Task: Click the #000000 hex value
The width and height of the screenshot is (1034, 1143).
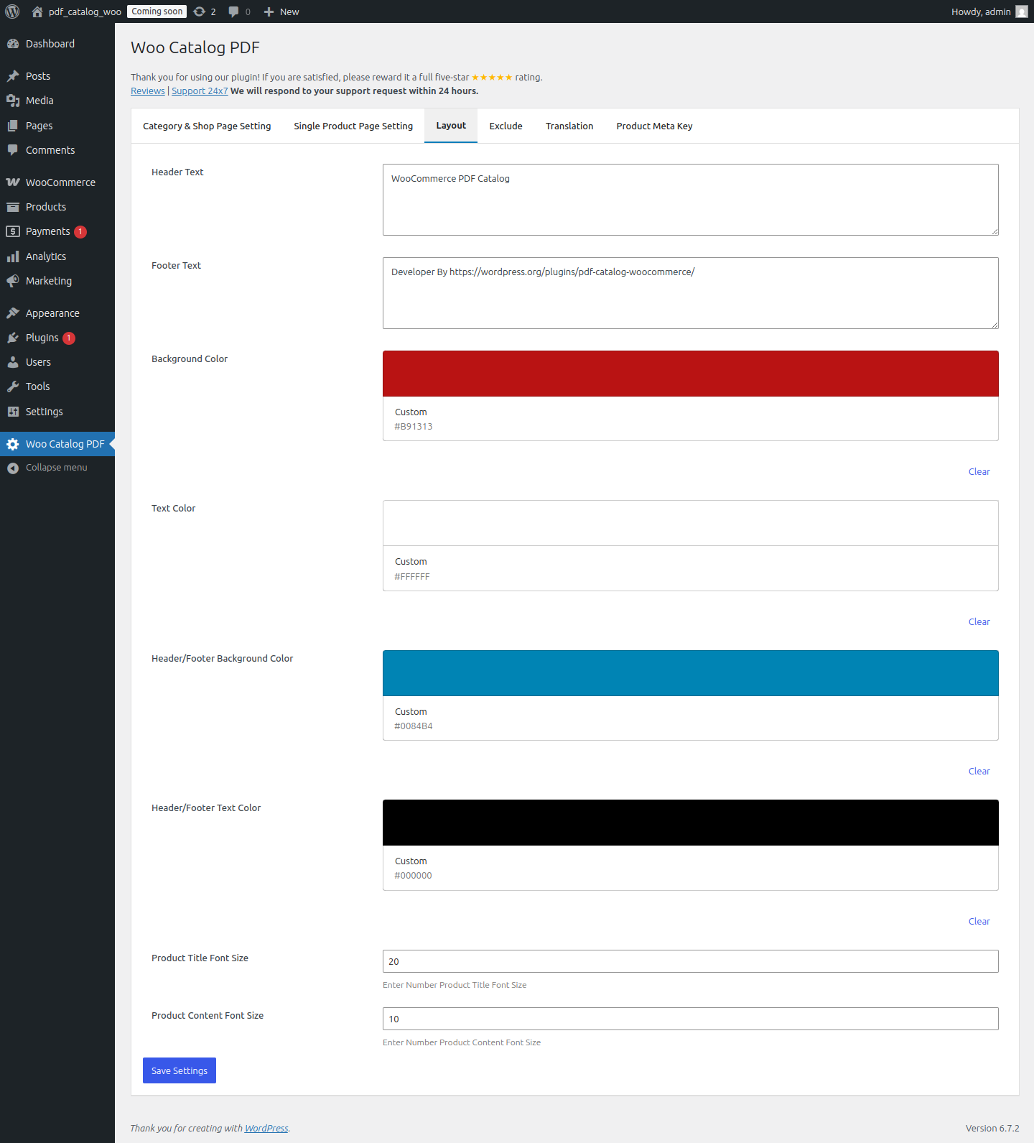Action: [x=414, y=876]
